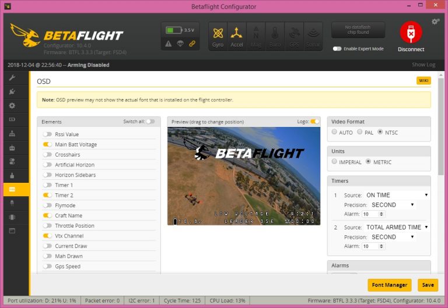This screenshot has width=448, height=308.
Task: Open Timer 2 Precision dropdown
Action: 393,237
